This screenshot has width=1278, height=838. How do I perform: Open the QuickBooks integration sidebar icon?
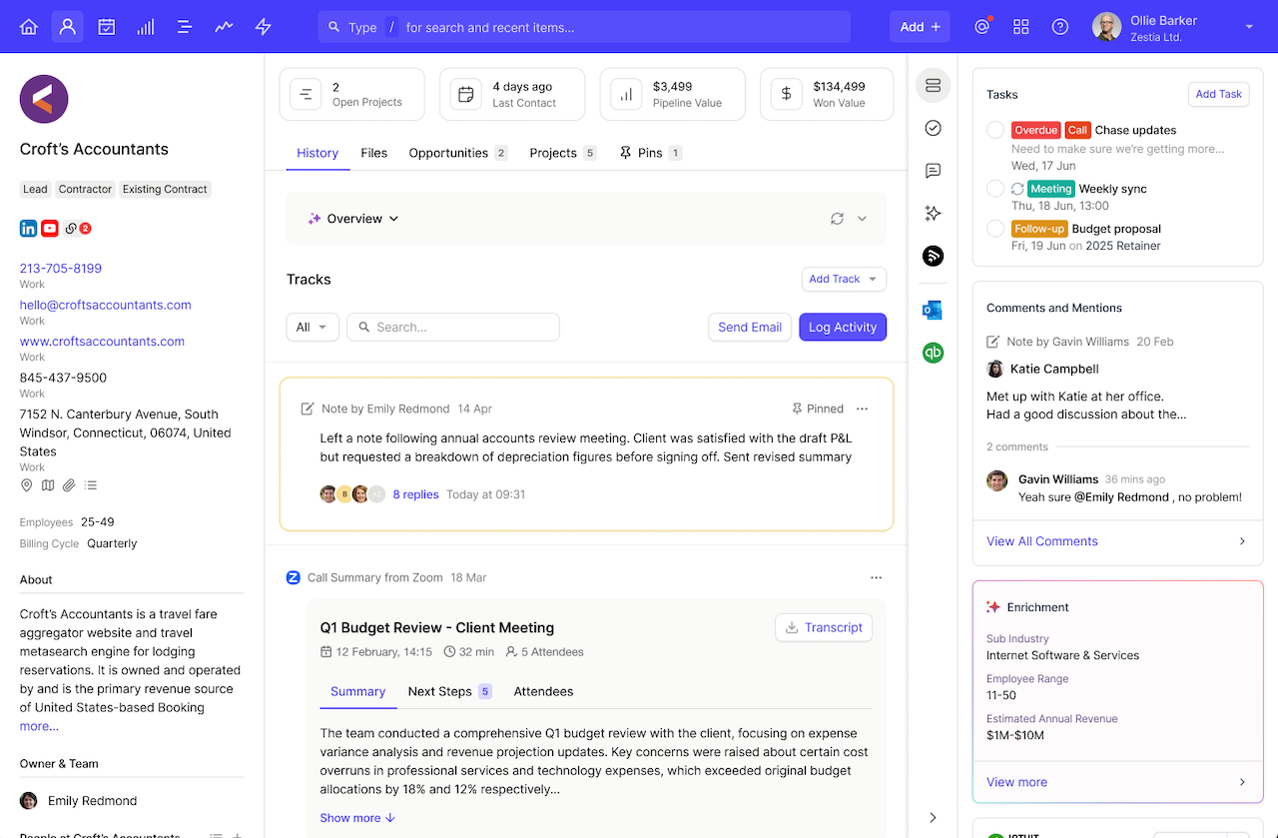[934, 353]
